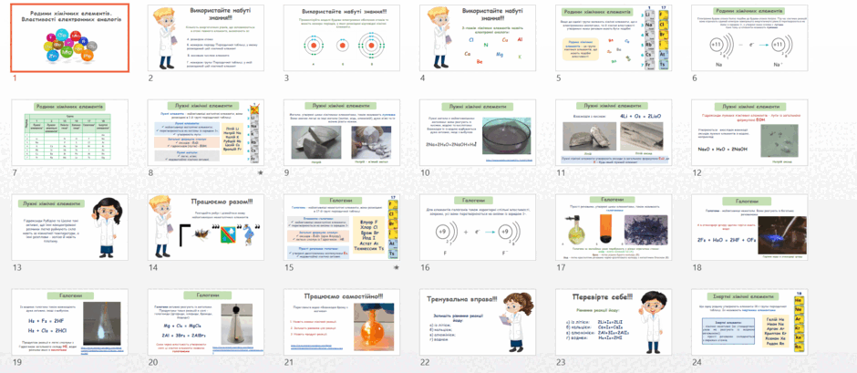Select slide 14 'Працюємо разом!!!'
This screenshot has height=373, width=857.
[x=207, y=227]
